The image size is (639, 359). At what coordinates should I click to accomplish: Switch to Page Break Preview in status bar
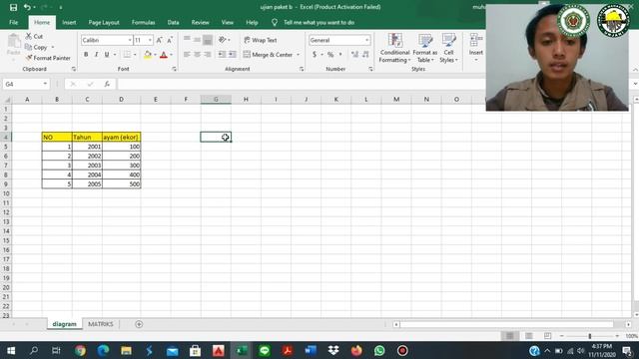coord(547,336)
